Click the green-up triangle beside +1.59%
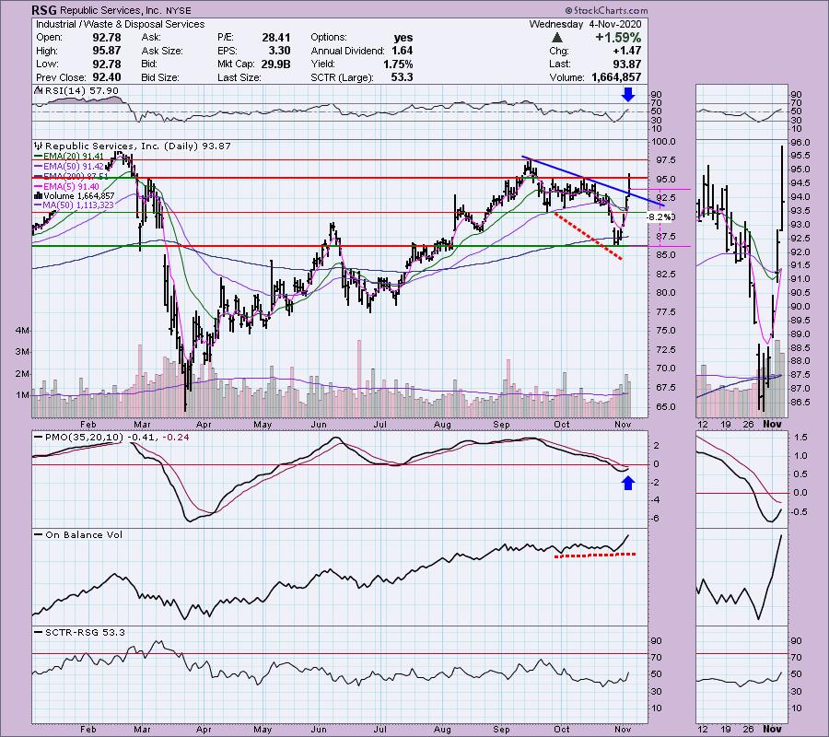The height and width of the screenshot is (737, 829). tap(556, 38)
